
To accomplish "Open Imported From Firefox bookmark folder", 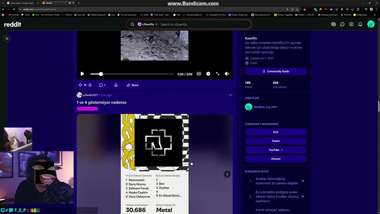I will click(216, 15).
